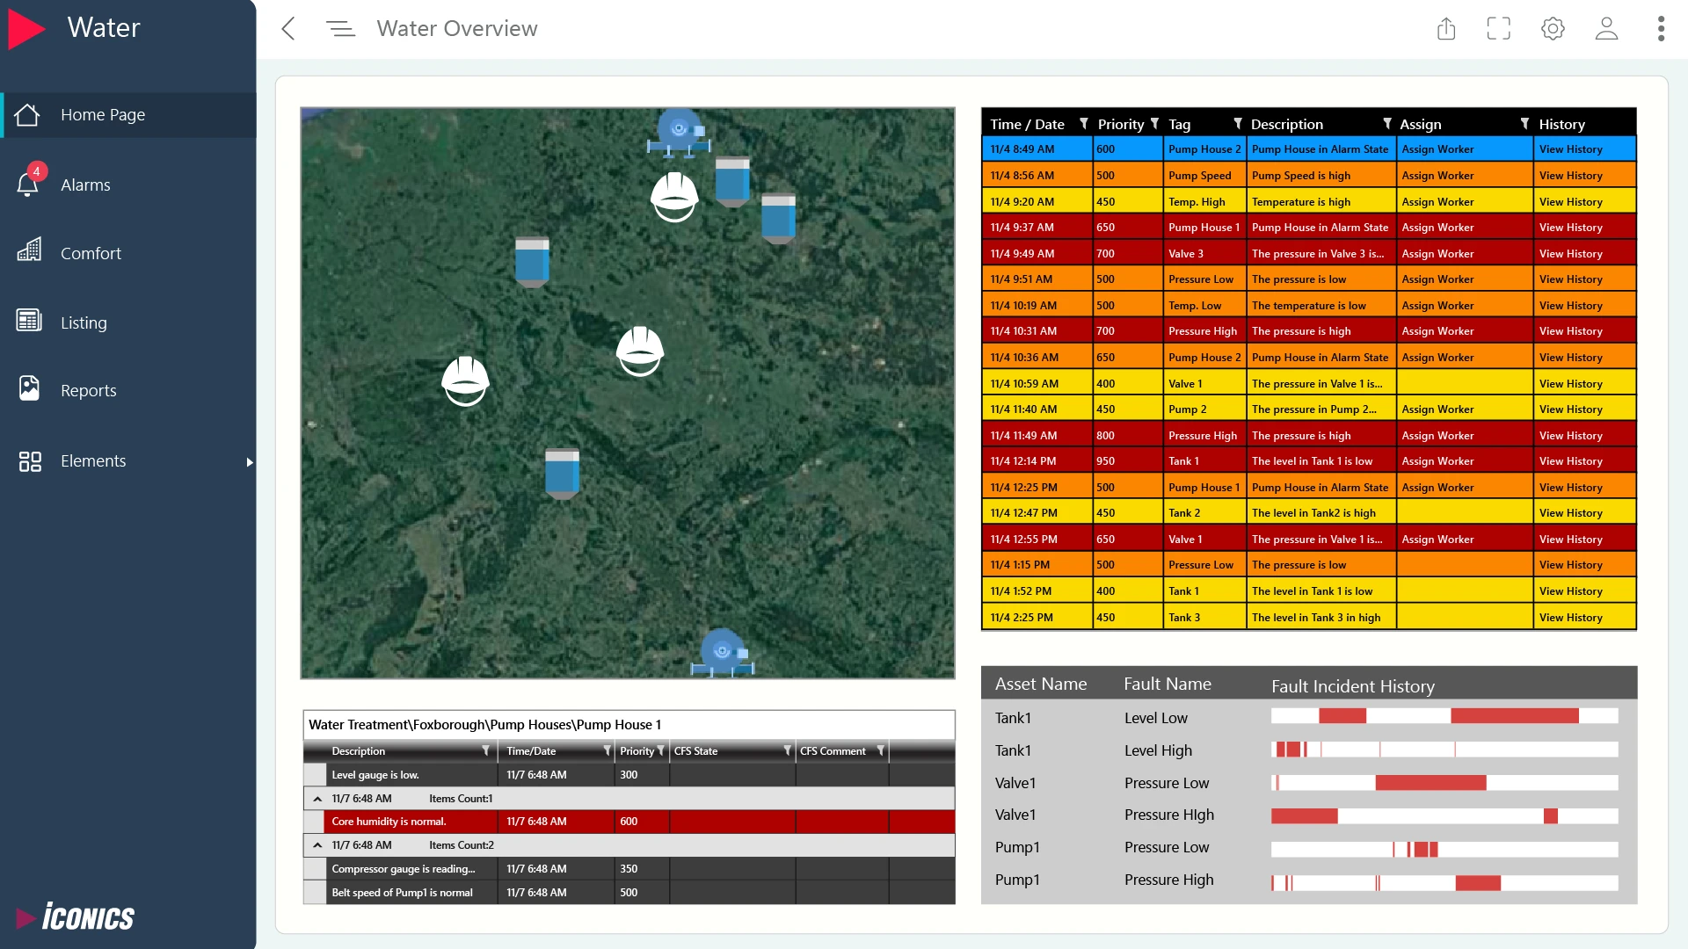Click the worker helmet icon near the top pump
The image size is (1688, 949).
[x=674, y=196]
